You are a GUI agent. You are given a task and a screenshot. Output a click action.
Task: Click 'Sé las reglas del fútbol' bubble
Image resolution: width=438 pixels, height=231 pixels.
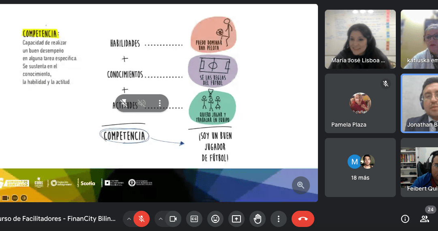click(213, 71)
